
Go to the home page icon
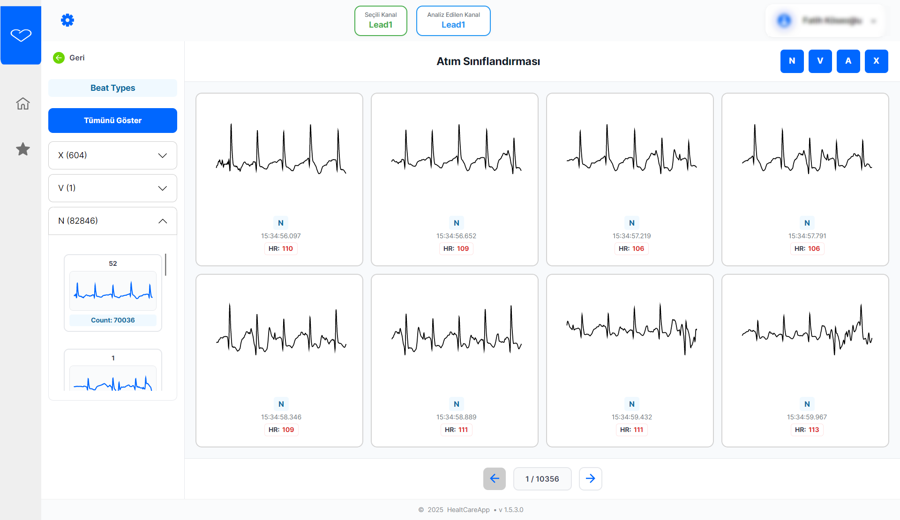tap(22, 103)
